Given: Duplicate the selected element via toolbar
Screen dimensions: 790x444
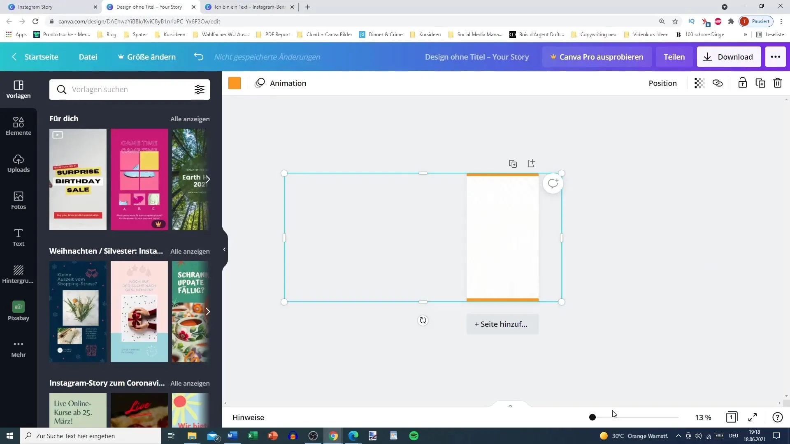Looking at the screenshot, I should click(760, 83).
